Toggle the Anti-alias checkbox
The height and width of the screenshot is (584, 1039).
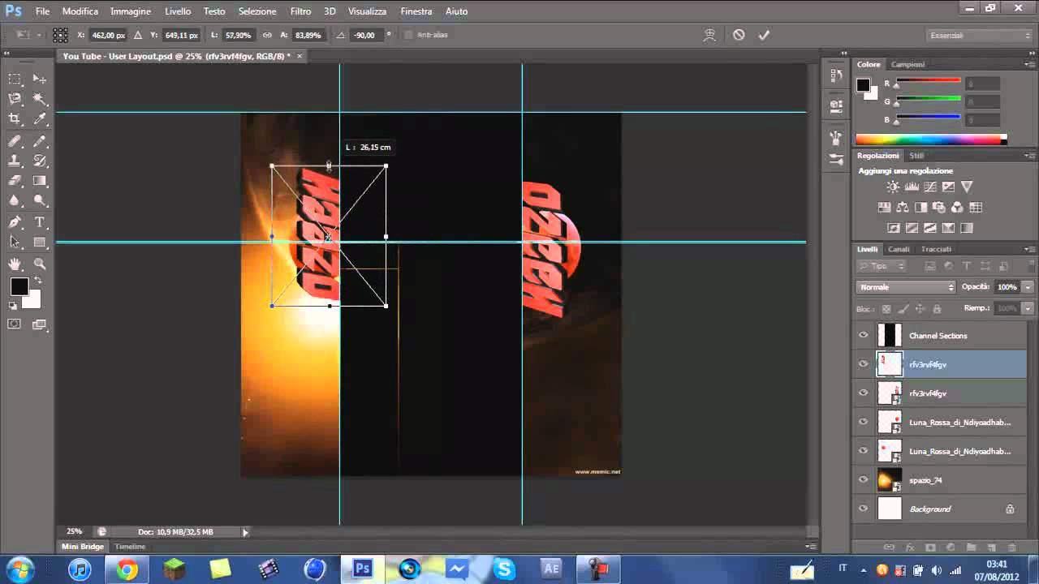point(408,35)
